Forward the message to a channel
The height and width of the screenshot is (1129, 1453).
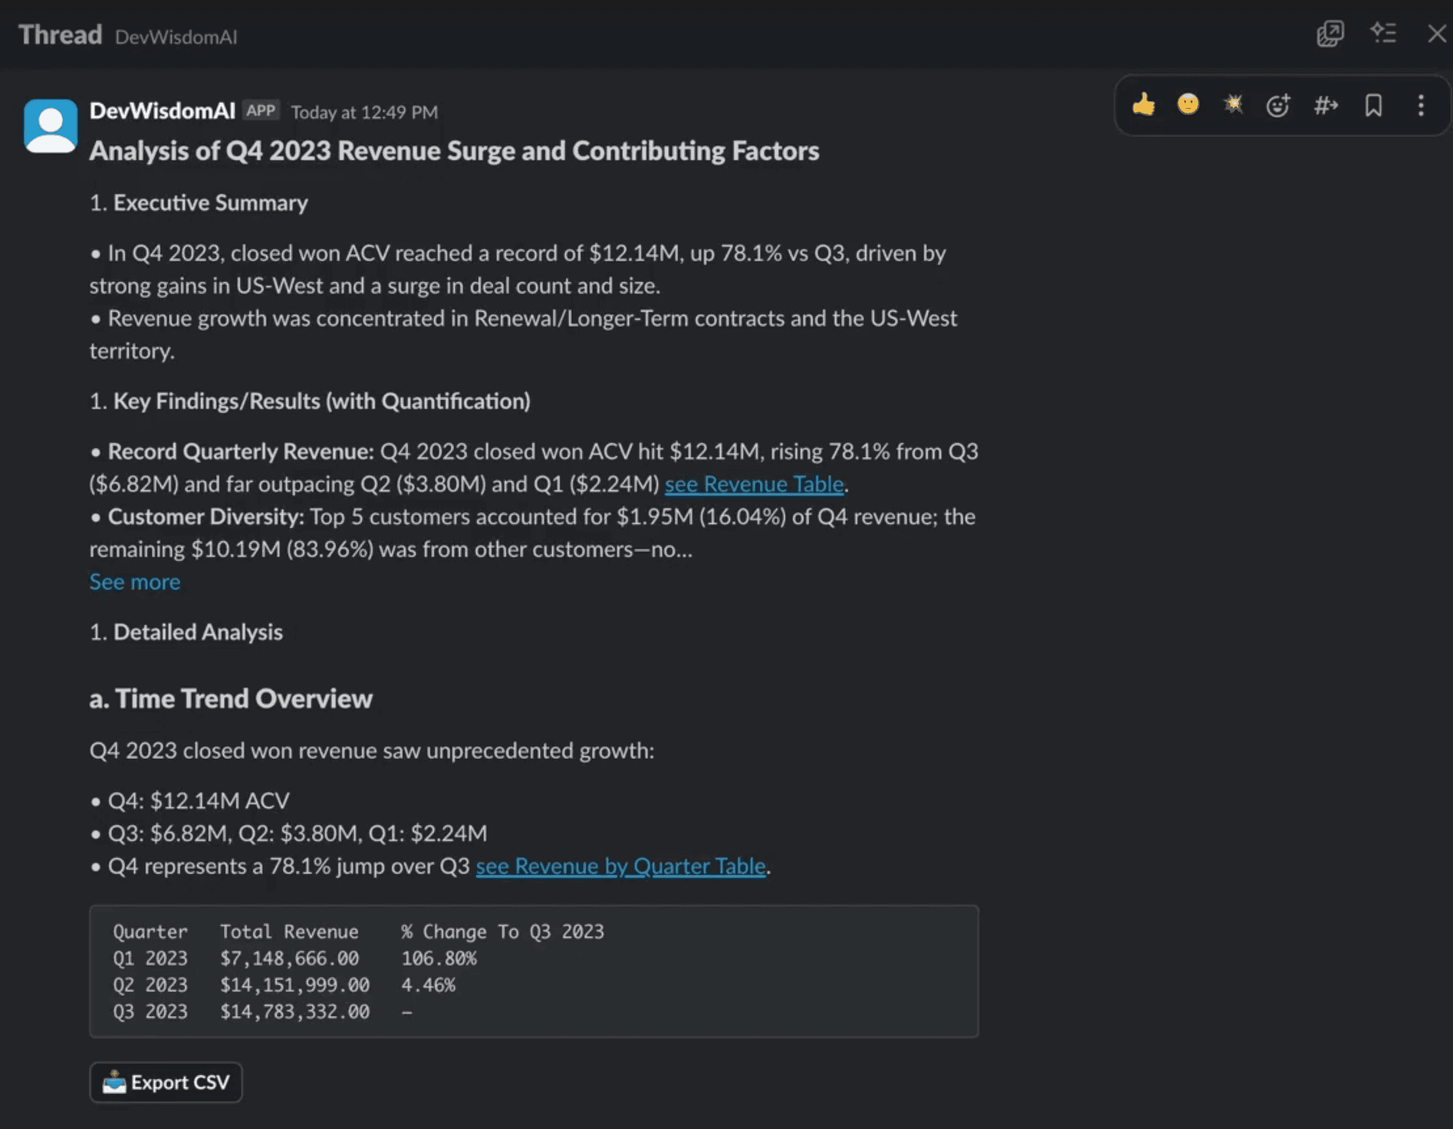[1326, 104]
